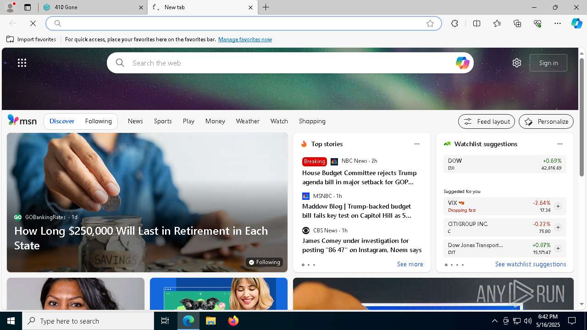Open the tab actions menu icon

pyautogui.click(x=28, y=7)
